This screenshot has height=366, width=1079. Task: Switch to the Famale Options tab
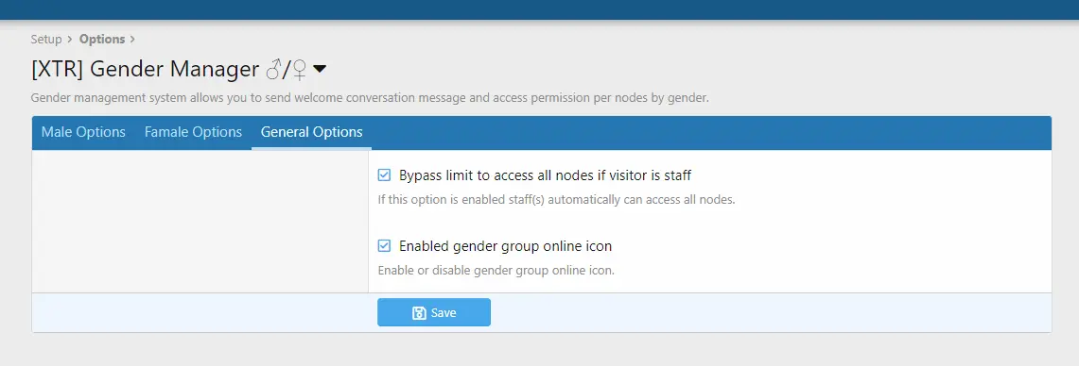193,132
